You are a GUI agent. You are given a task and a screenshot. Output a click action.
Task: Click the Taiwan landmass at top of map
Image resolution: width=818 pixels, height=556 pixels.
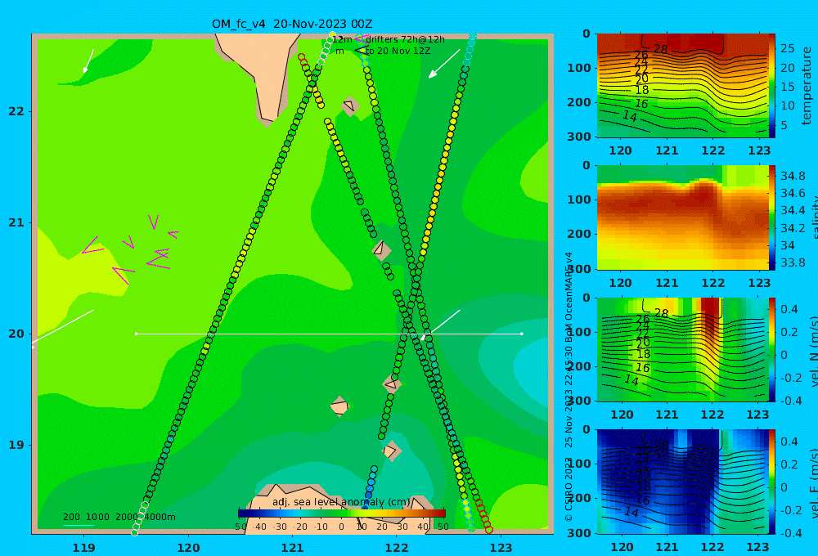[261, 73]
